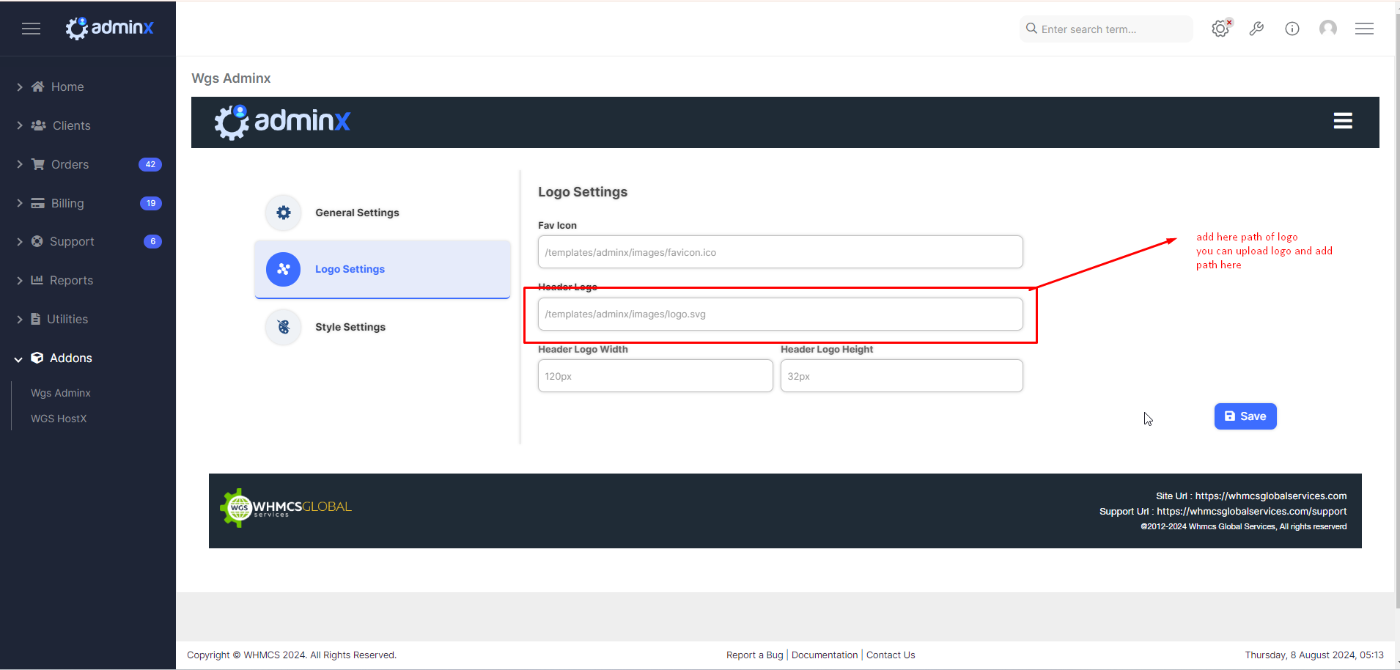Screen dimensions: 1400x670
Task: Click the Header Logo path field
Action: [x=780, y=314]
